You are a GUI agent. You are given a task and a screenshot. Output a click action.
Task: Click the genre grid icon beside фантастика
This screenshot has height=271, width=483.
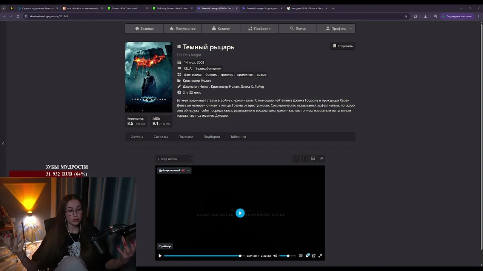tap(179, 75)
